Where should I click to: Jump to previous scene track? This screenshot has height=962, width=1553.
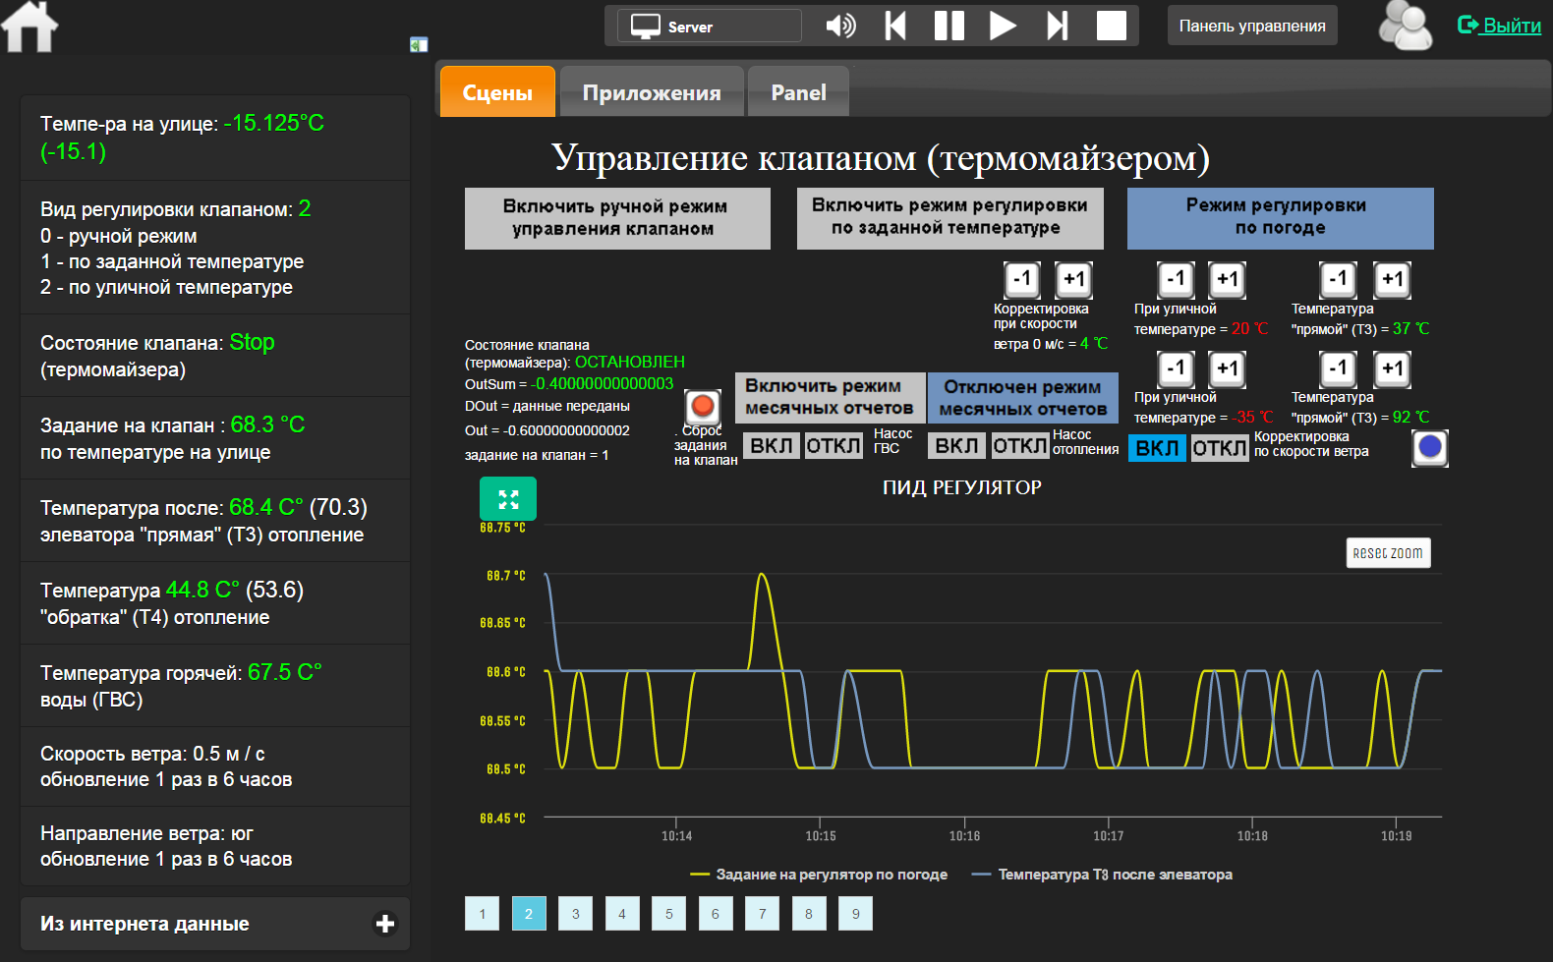(895, 26)
